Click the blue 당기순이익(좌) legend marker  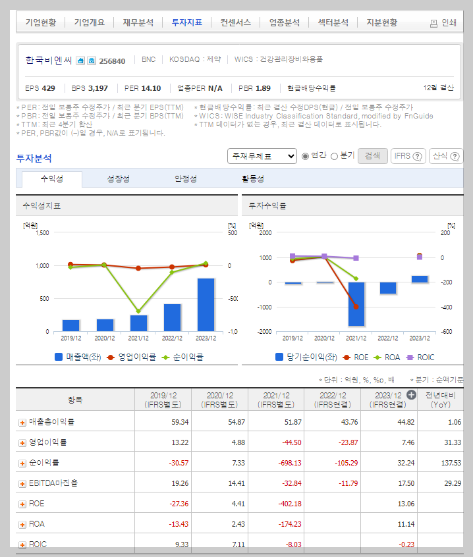click(279, 357)
